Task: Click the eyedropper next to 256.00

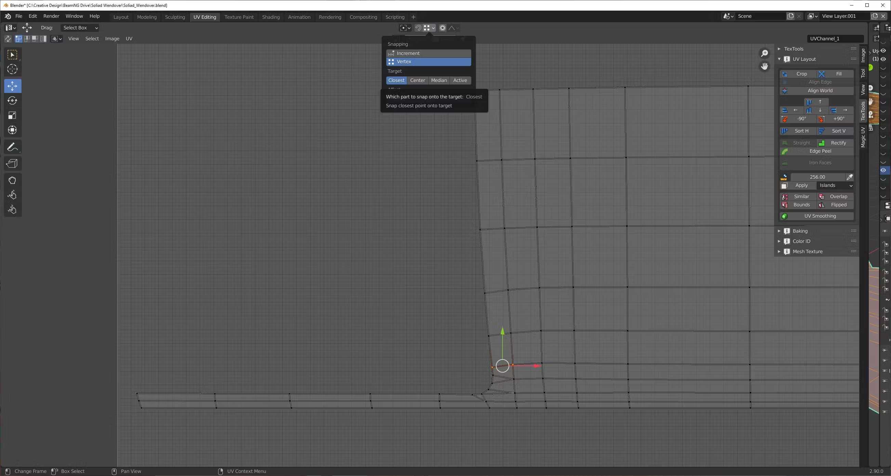Action: tap(849, 177)
